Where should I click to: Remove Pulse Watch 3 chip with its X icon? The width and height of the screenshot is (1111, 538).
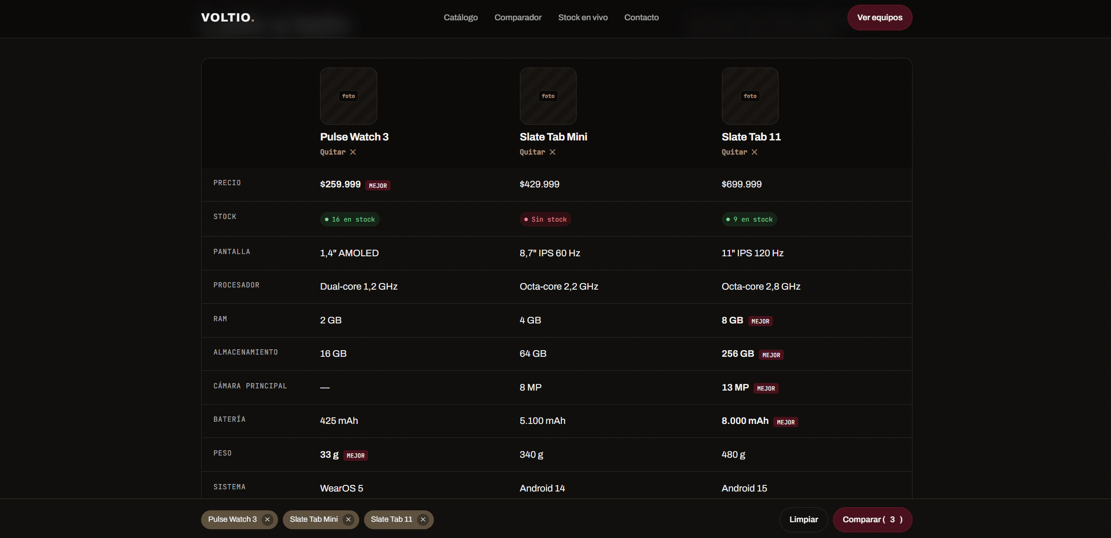coord(267,520)
